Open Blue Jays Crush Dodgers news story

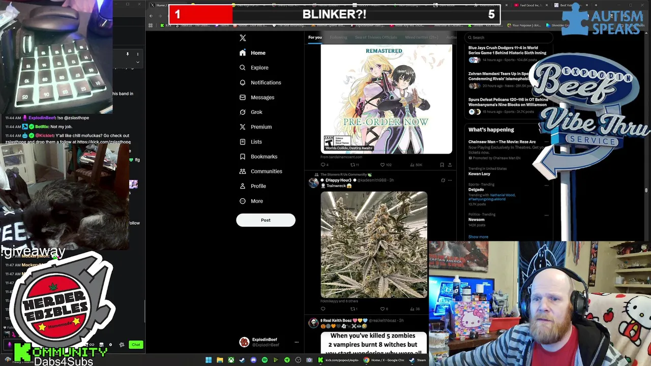507,54
